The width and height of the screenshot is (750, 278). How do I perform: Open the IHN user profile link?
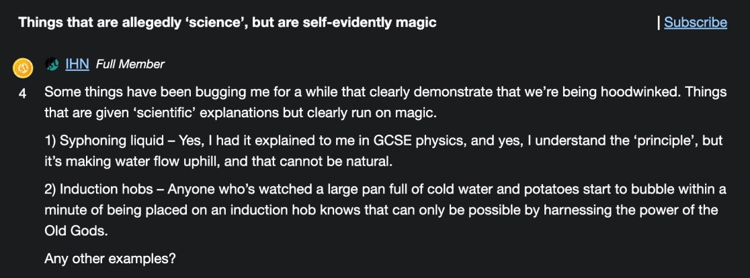pos(77,64)
